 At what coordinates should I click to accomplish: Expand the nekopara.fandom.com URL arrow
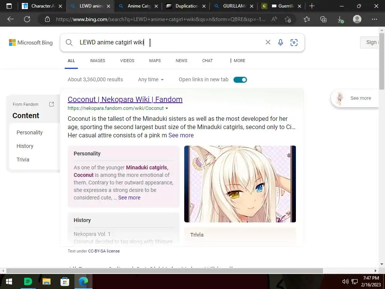tap(167, 108)
